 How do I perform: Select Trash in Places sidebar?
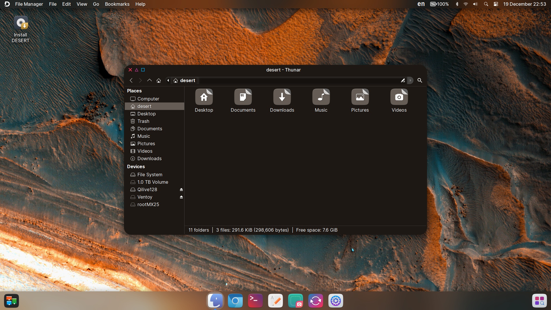pos(143,121)
